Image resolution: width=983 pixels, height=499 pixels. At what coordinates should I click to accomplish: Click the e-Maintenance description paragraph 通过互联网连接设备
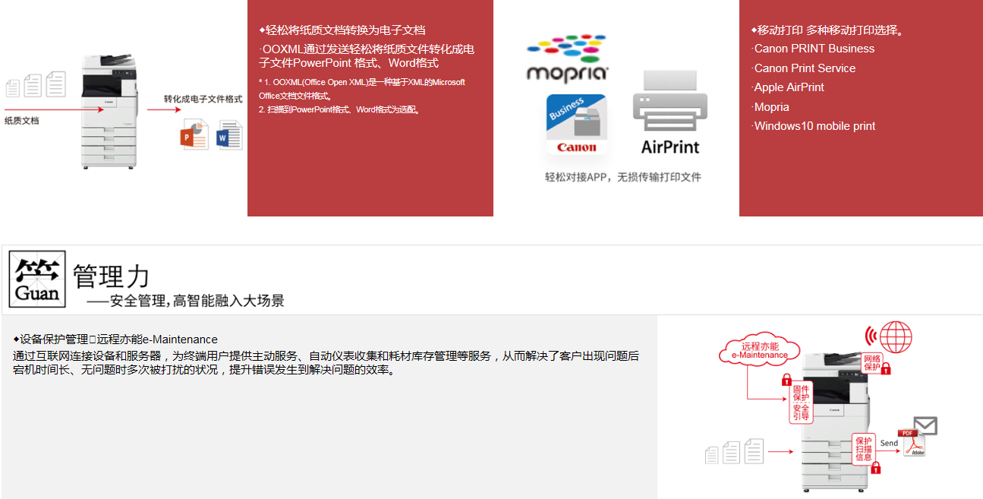click(x=326, y=363)
